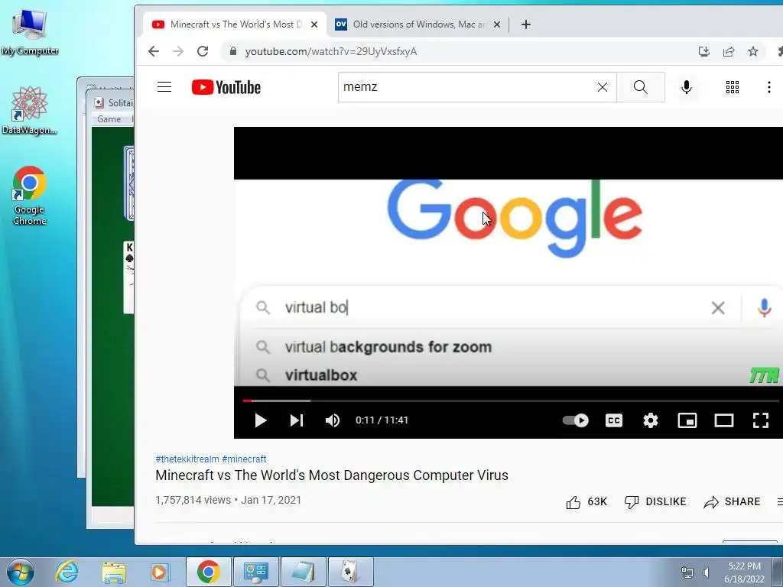
Task: Start voice search with the microphone
Action: [x=687, y=87]
